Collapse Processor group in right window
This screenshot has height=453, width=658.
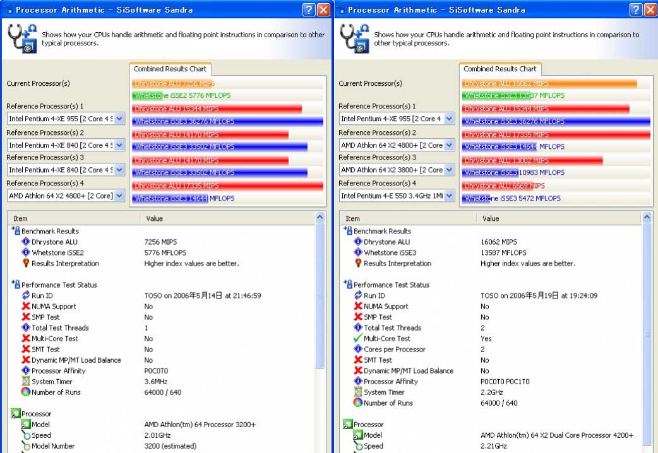tap(348, 425)
